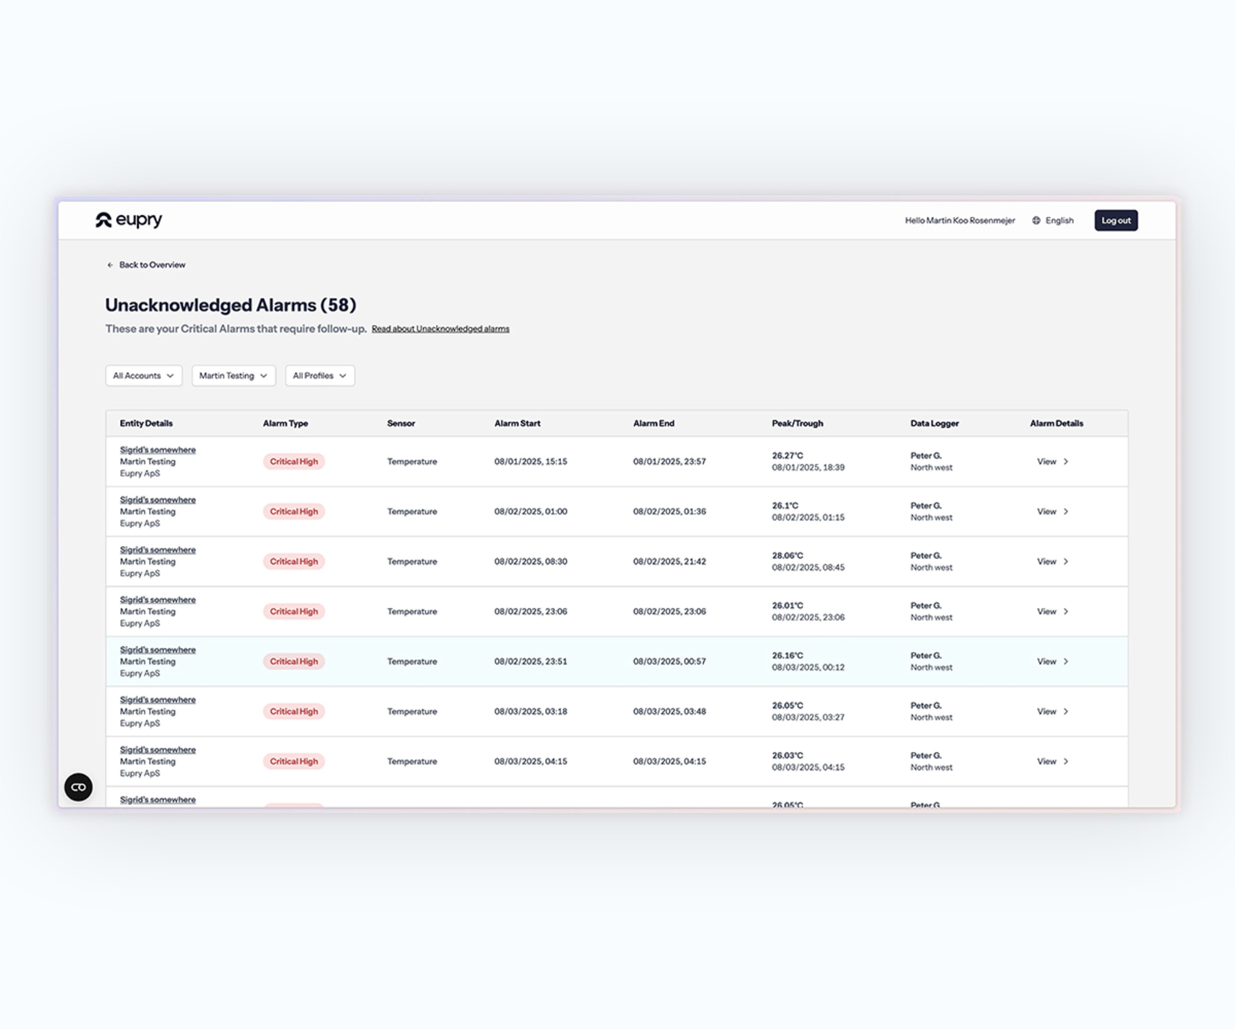Expand the Martin Testing filter dropdown

(x=234, y=376)
